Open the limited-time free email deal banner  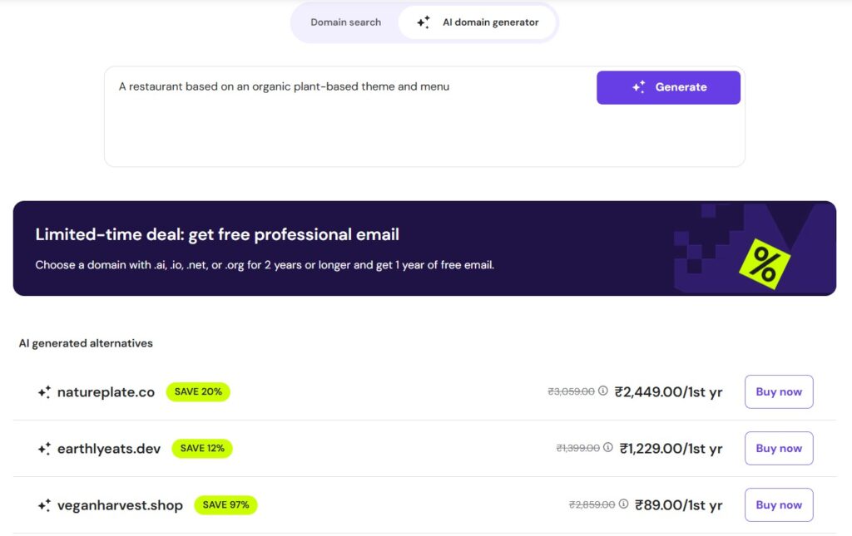coord(424,247)
